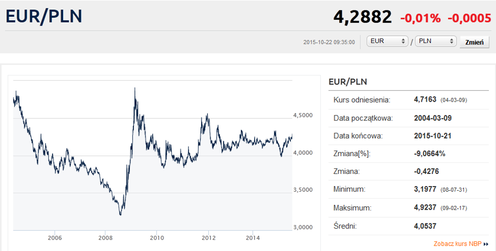Image resolution: width=496 pixels, height=251 pixels.
Task: Click the current rate 4,2882
Action: coord(362,17)
